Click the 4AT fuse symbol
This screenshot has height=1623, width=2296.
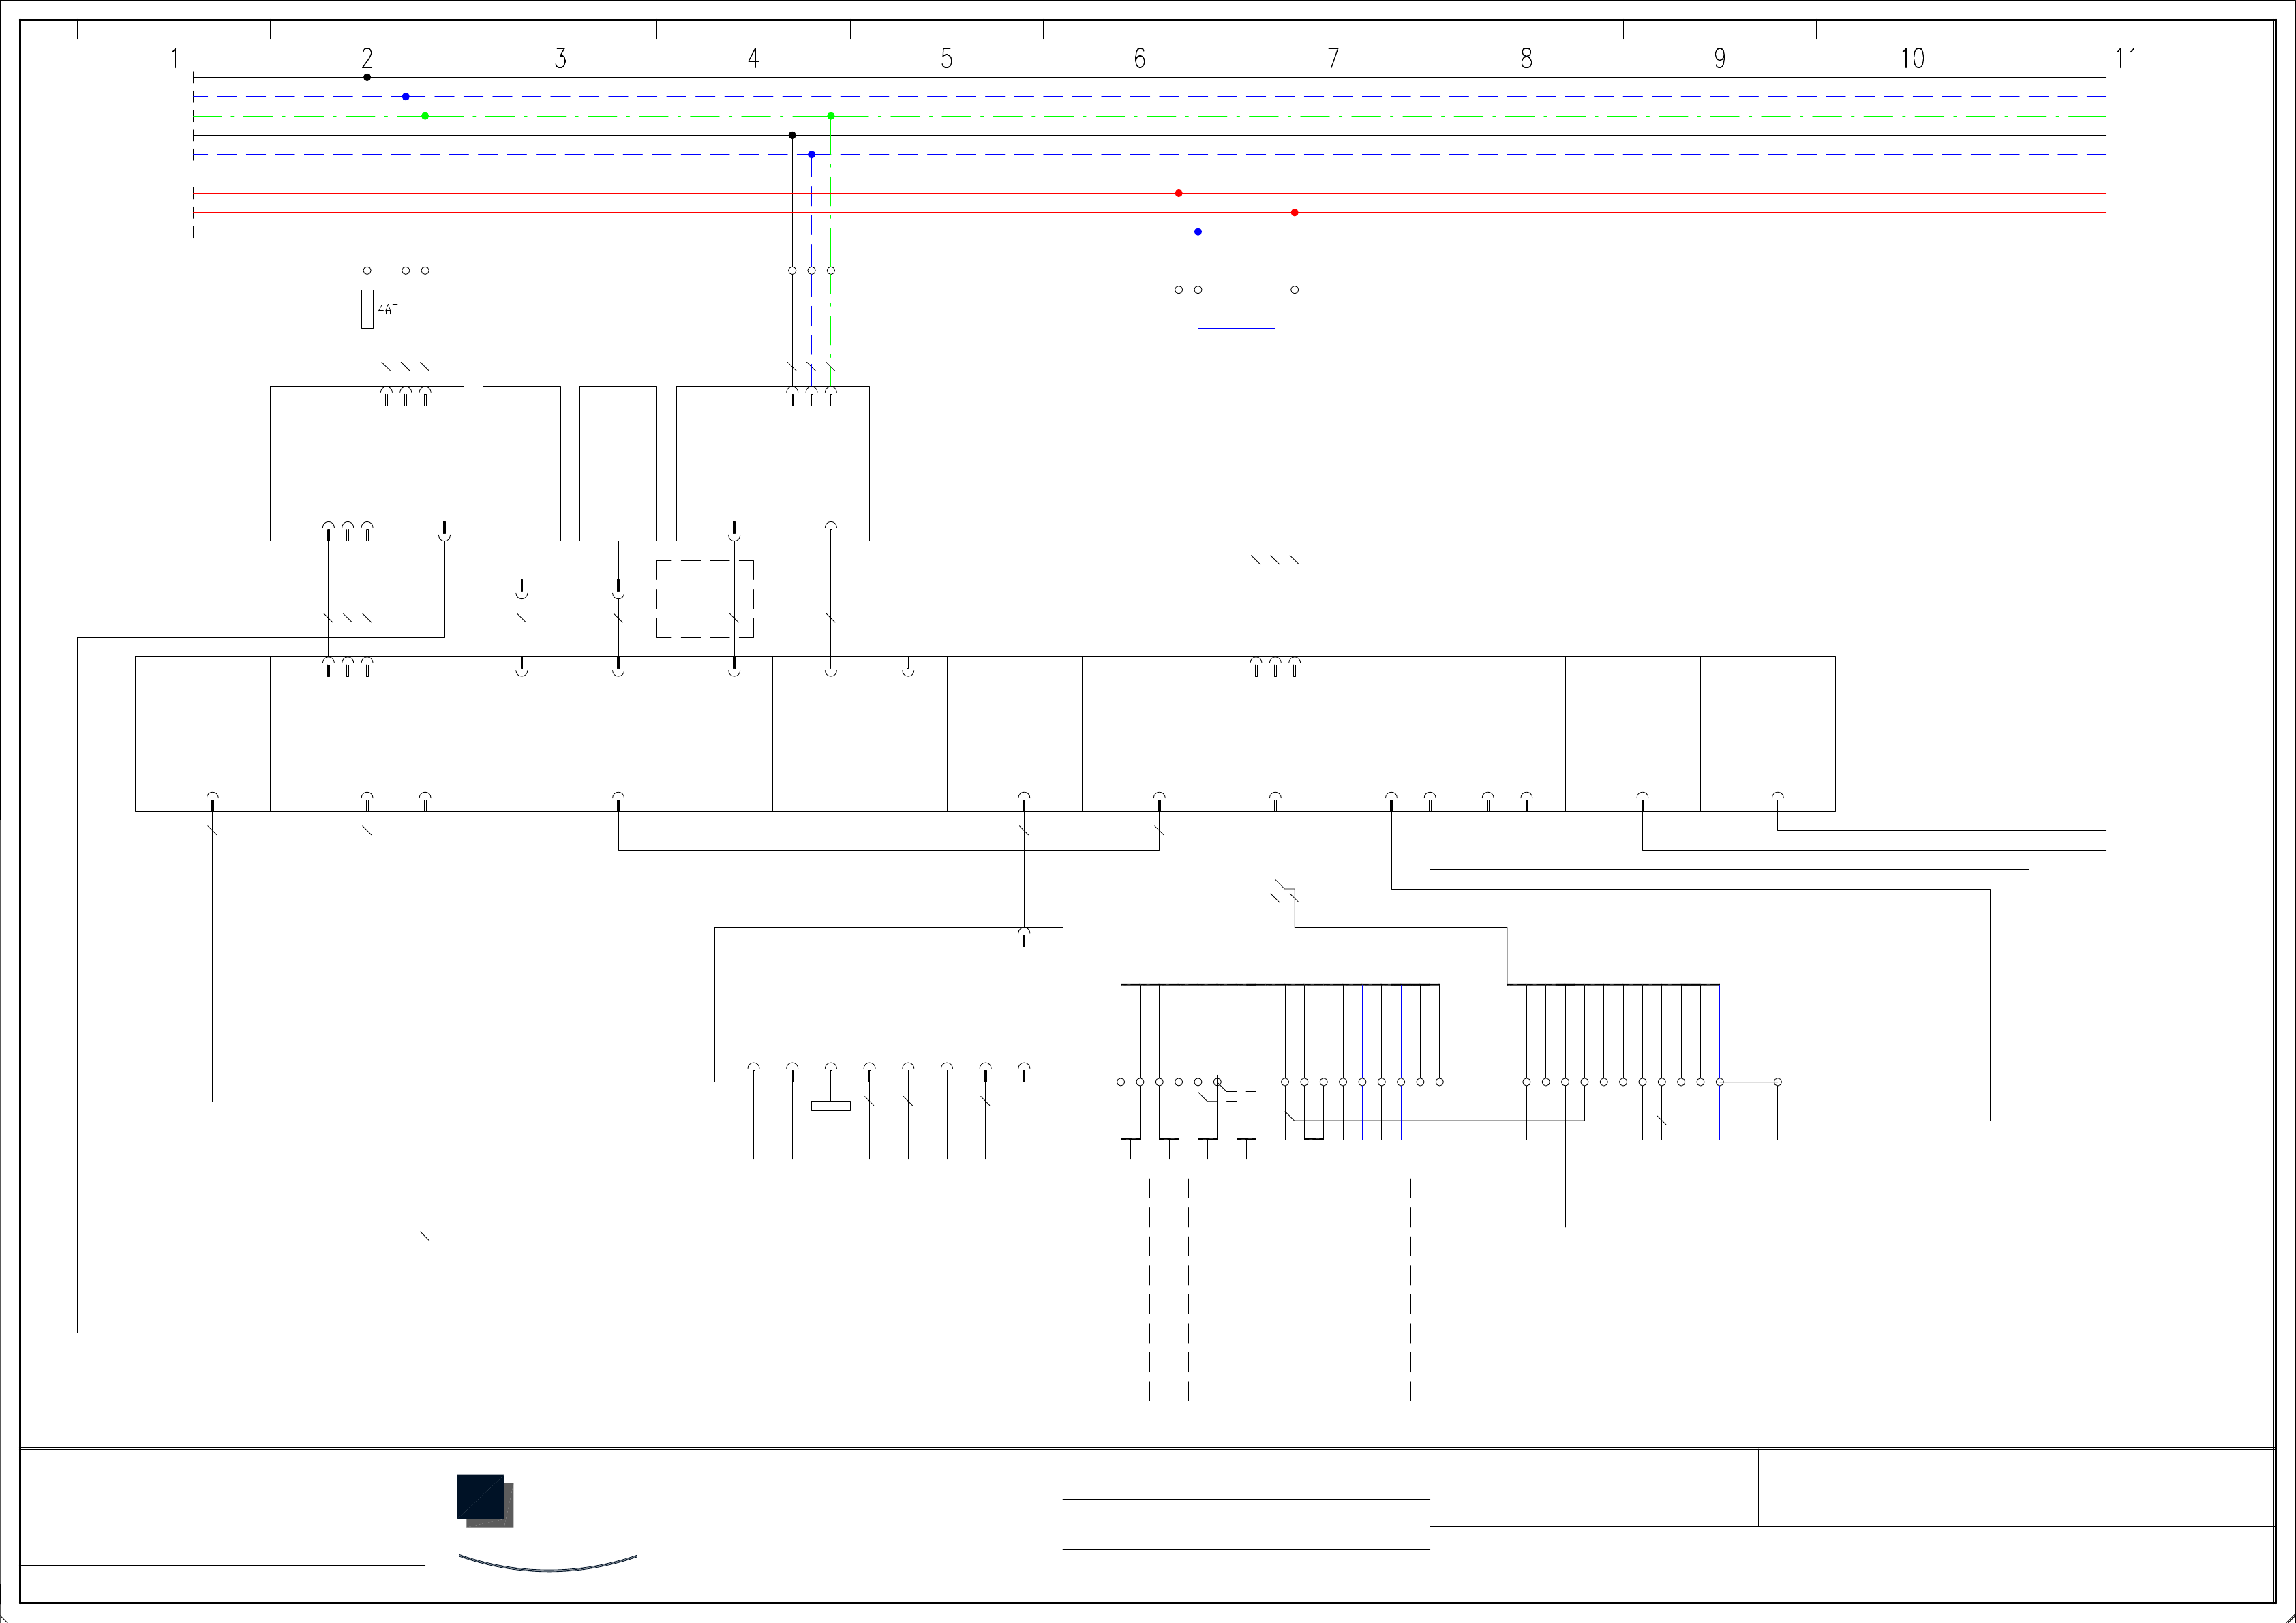367,309
